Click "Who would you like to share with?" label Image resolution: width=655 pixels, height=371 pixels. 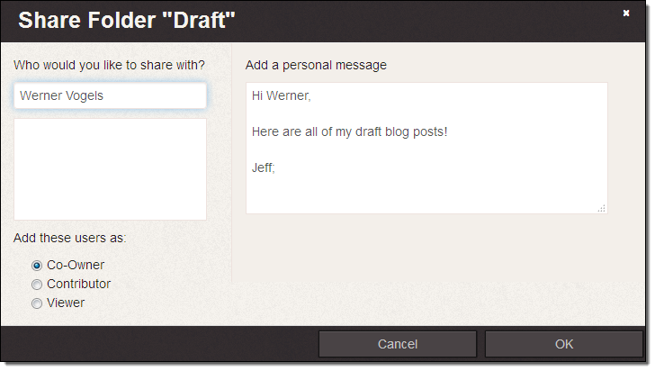coord(109,66)
